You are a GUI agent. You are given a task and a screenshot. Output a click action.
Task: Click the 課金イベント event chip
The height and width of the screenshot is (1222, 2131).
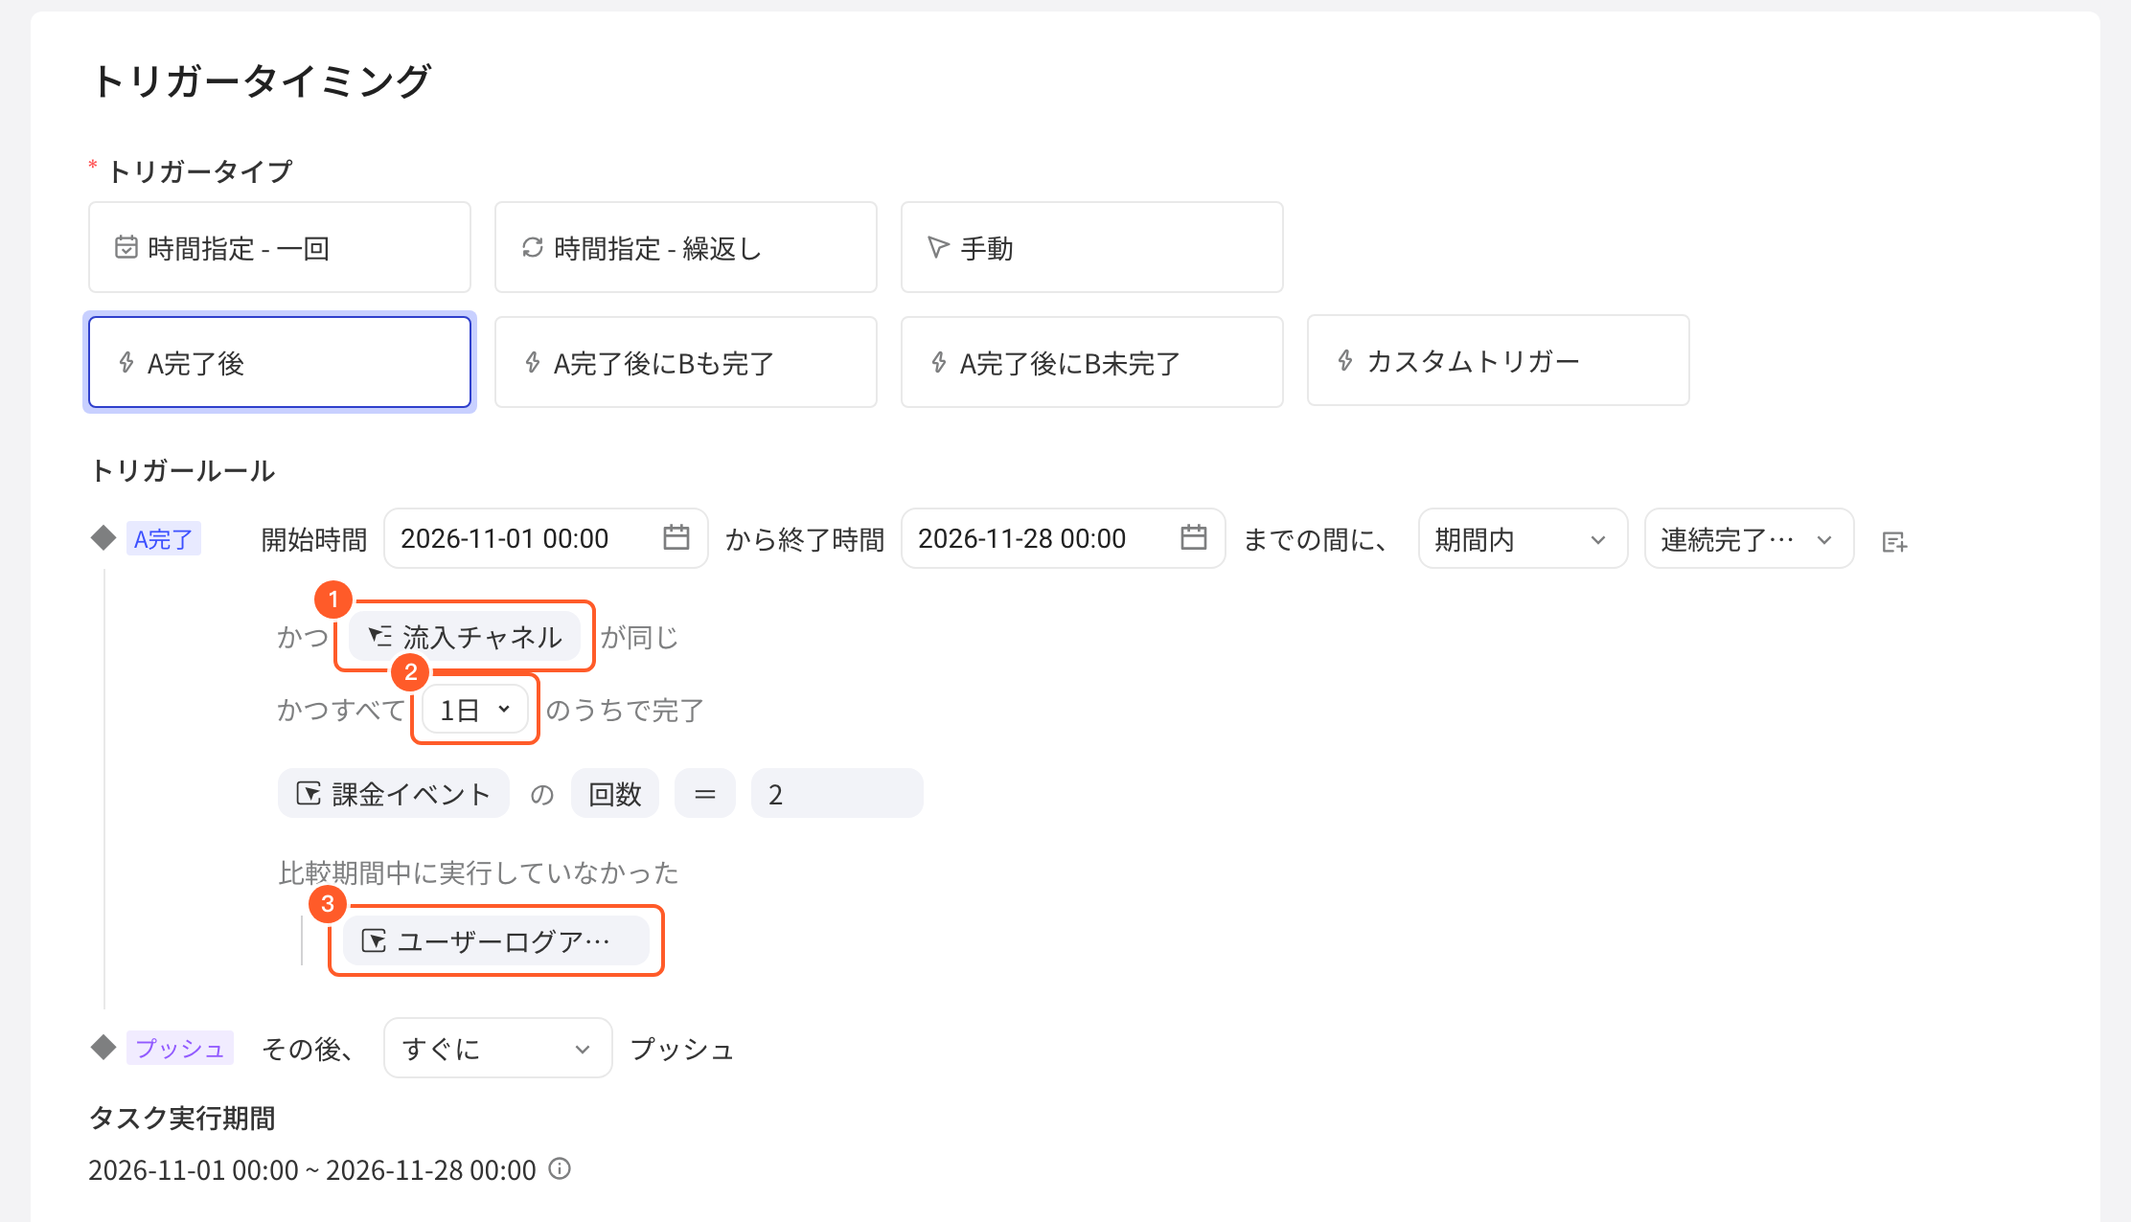[394, 793]
